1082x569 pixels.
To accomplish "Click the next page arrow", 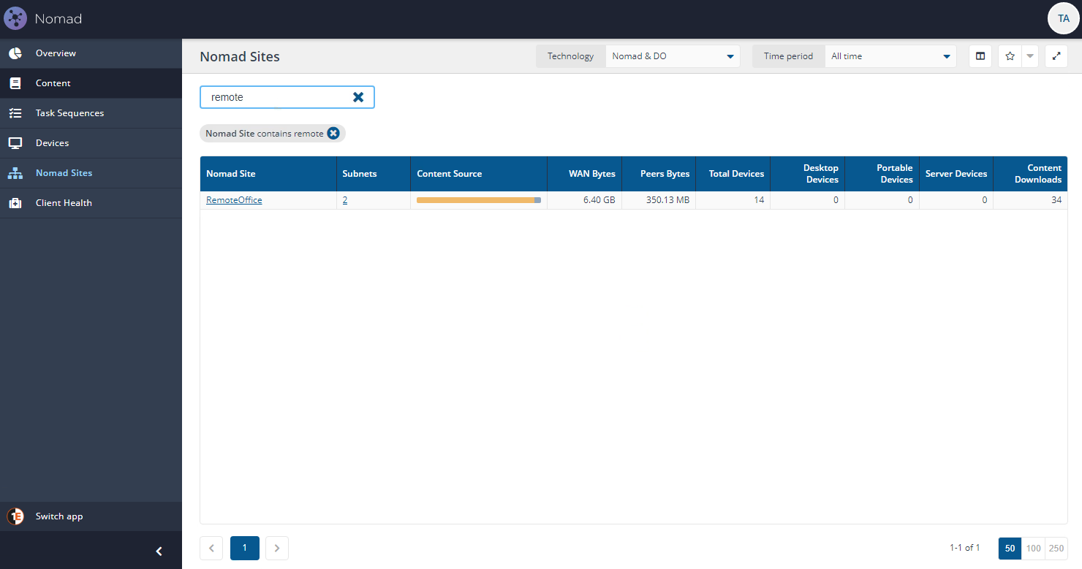I will (x=277, y=548).
